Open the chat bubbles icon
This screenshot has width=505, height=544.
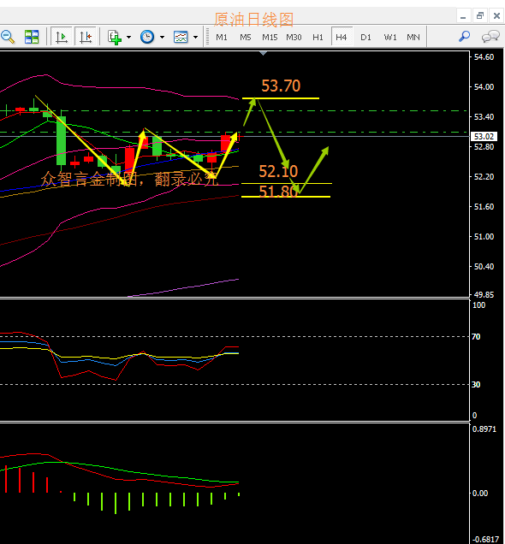[490, 37]
